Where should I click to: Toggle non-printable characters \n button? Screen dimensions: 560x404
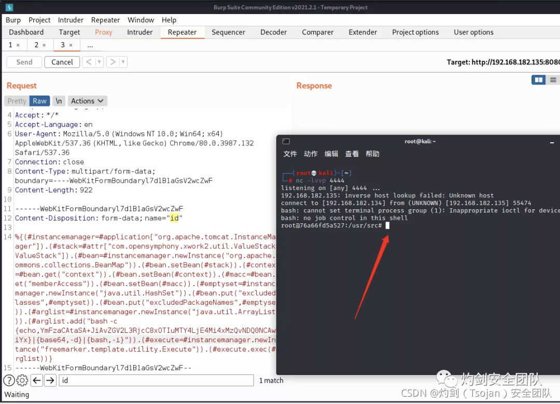[x=59, y=101]
